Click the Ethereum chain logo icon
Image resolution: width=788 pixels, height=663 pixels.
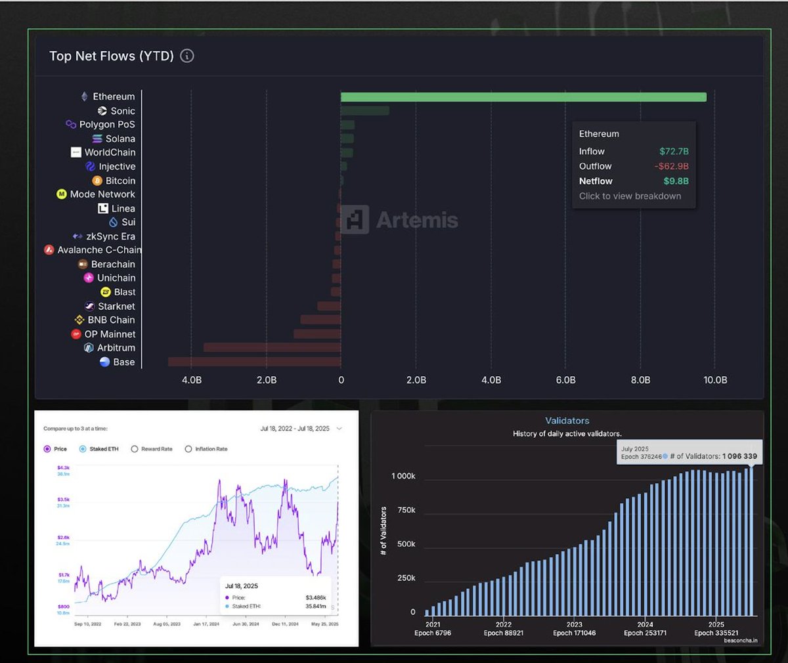point(85,96)
